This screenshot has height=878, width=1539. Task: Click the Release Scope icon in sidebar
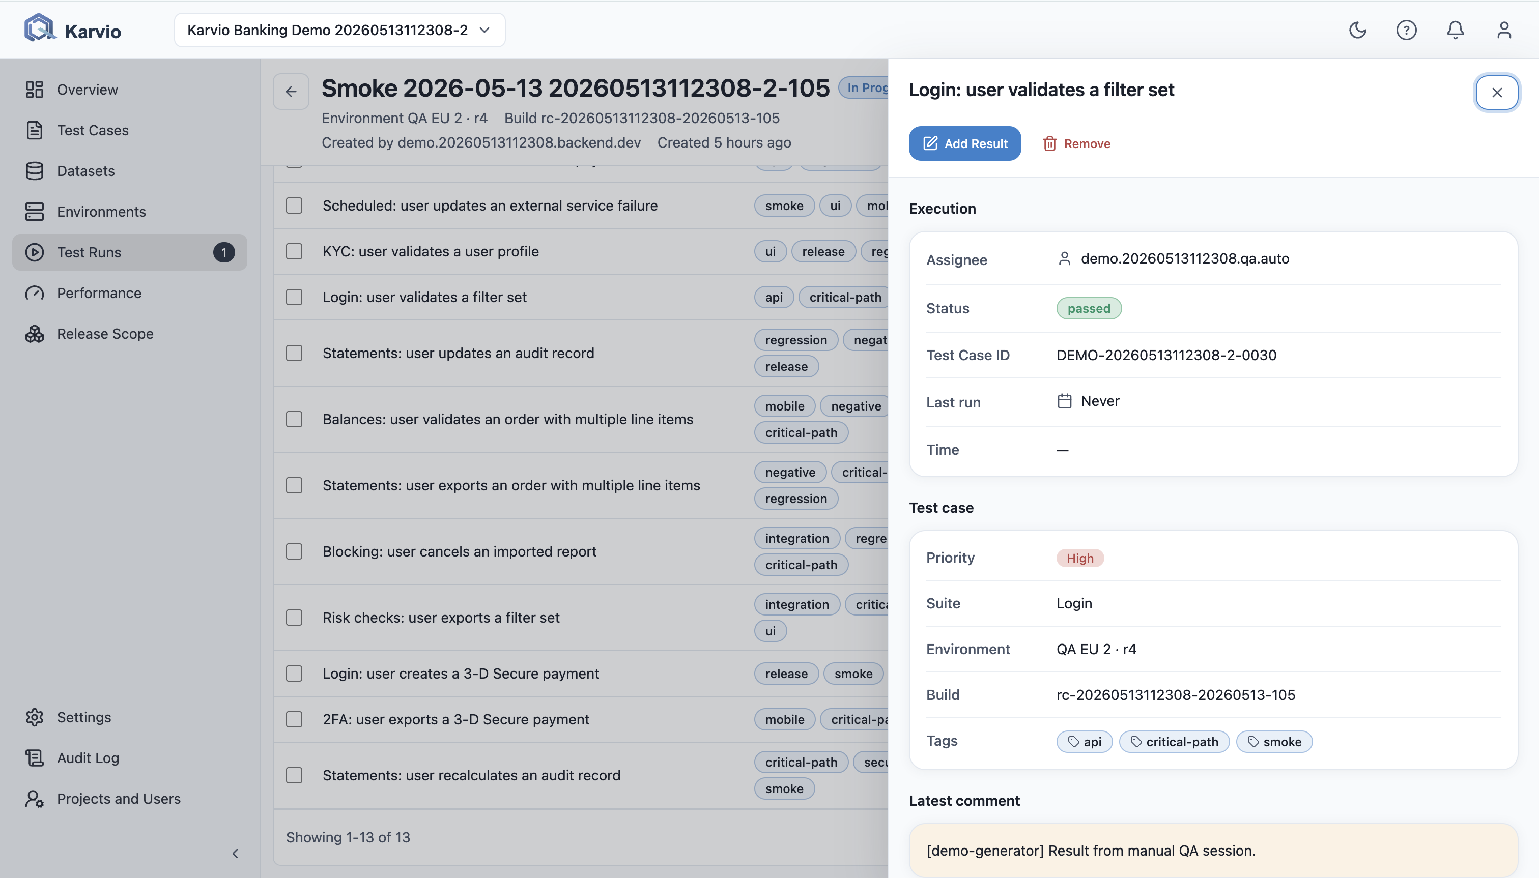[35, 334]
